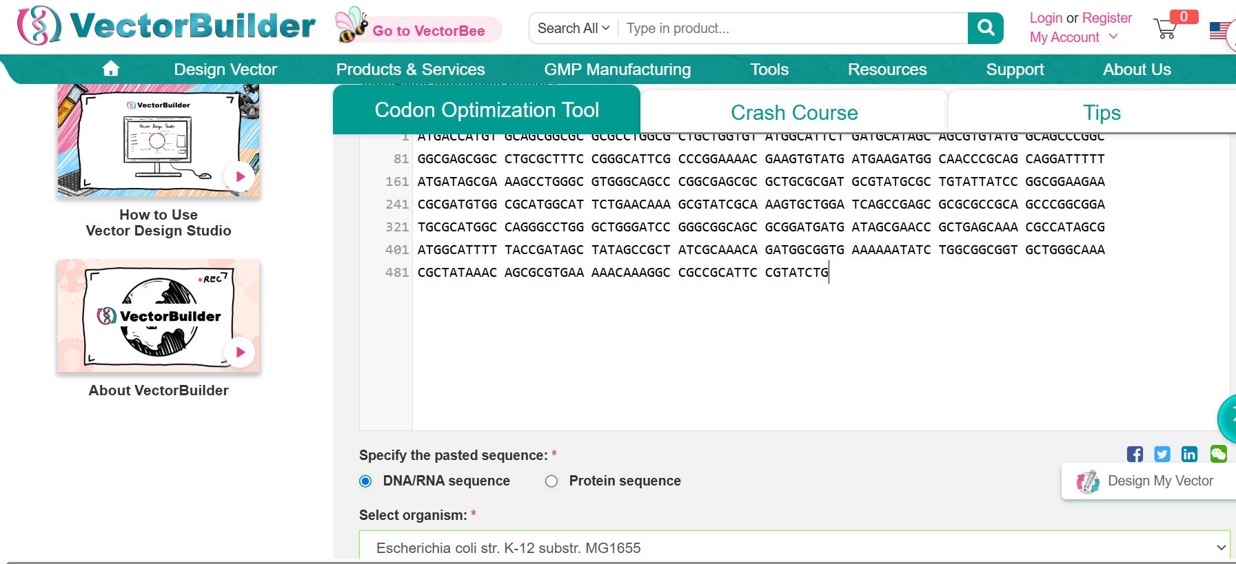Switch to the Crash Course tab
Screen dimensions: 1236x564
pyautogui.click(x=794, y=112)
